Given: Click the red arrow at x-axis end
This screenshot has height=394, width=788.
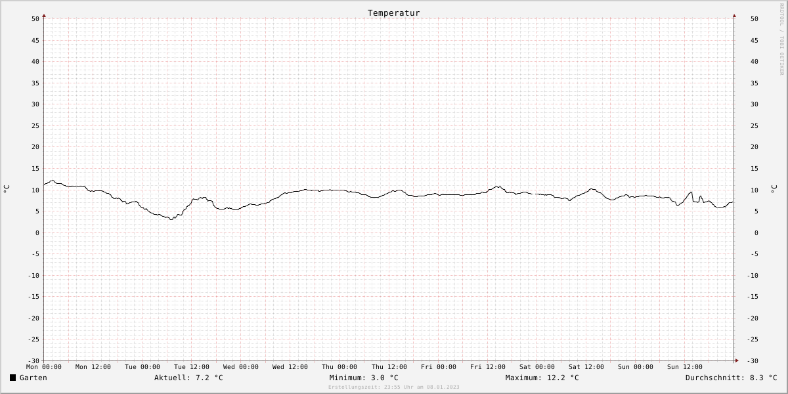Looking at the screenshot, I should [x=737, y=361].
